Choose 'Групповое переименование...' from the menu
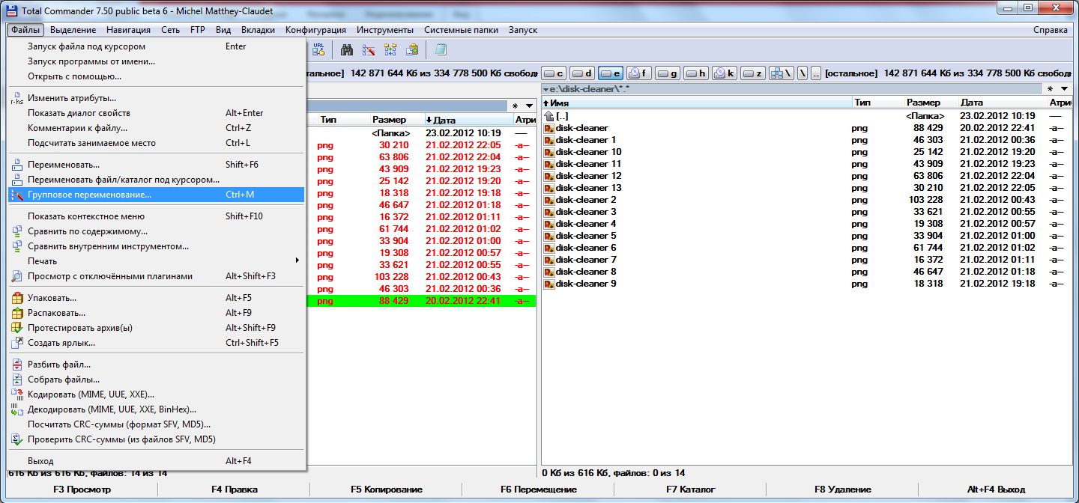The width and height of the screenshot is (1079, 503). click(x=156, y=195)
